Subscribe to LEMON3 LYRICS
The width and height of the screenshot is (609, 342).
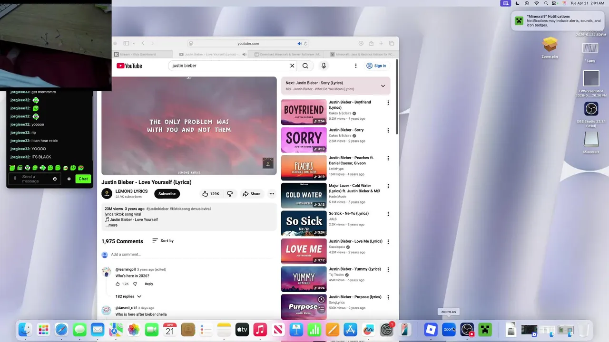167,194
